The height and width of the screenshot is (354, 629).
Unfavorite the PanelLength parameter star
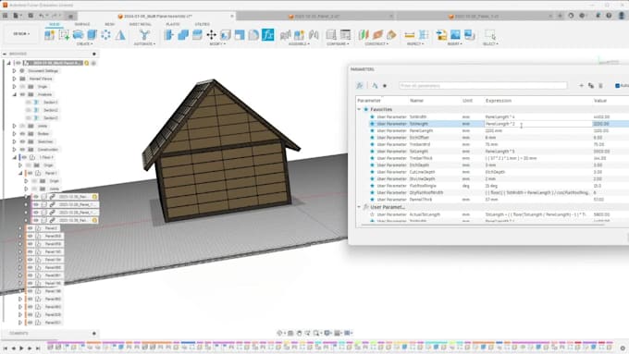click(x=372, y=130)
